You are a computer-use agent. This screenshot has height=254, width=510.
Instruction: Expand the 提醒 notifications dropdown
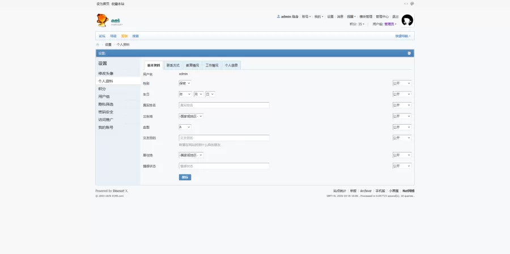(x=351, y=16)
